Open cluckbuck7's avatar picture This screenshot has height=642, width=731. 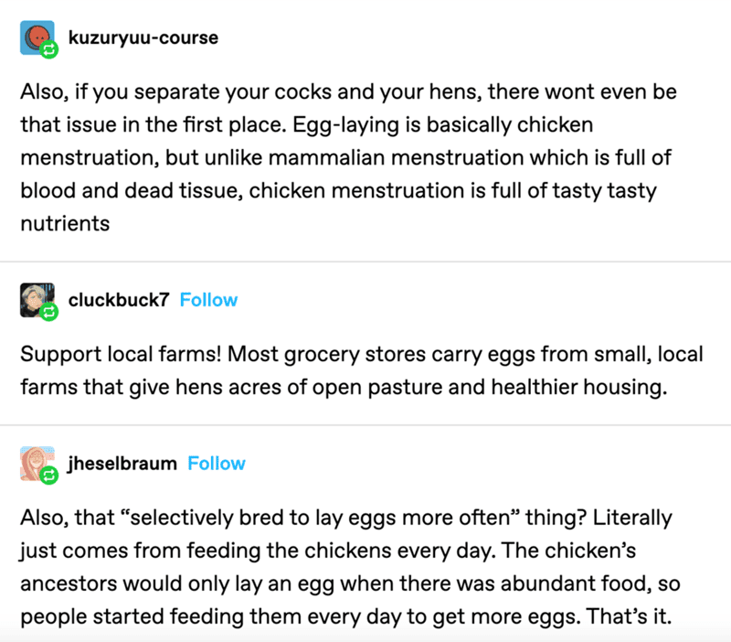[37, 300]
